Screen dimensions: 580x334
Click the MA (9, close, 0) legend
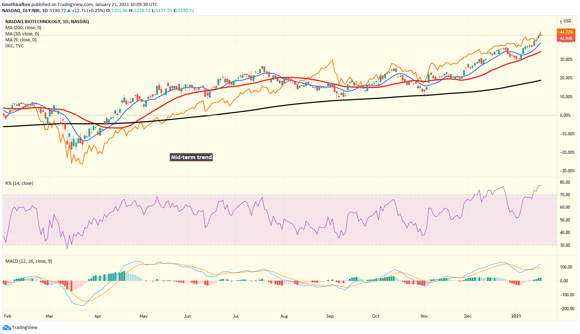point(21,40)
